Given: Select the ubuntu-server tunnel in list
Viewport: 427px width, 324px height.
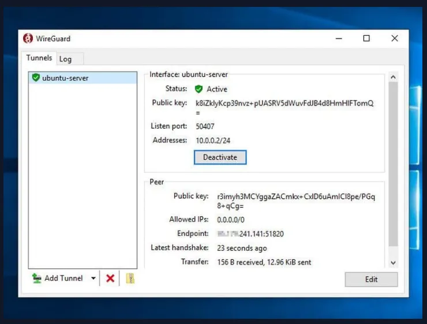Looking at the screenshot, I should click(x=83, y=78).
